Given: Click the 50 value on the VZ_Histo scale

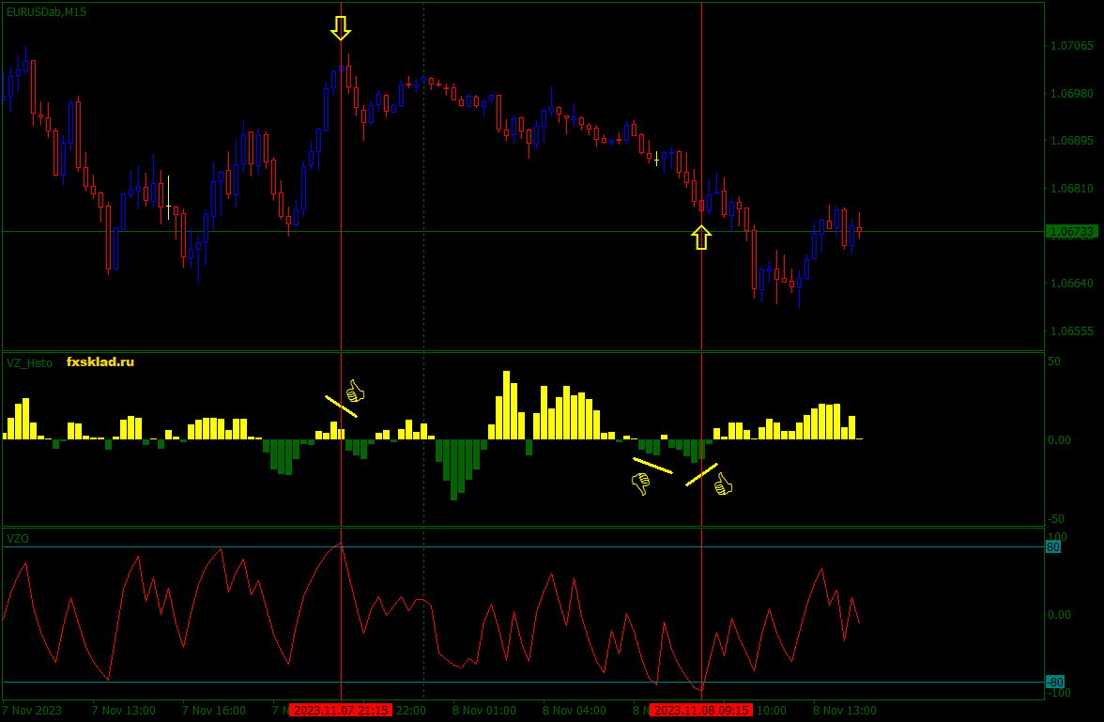Looking at the screenshot, I should coord(1055,361).
